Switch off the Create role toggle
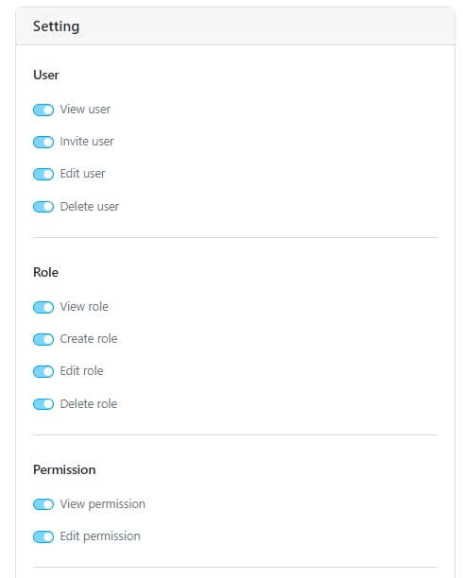The image size is (463, 578). [43, 339]
